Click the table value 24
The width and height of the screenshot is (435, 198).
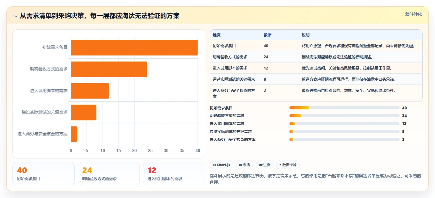point(266,57)
